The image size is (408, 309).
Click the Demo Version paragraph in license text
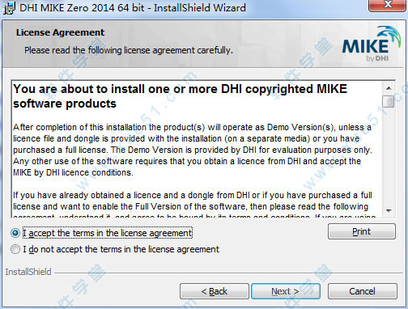click(x=193, y=150)
